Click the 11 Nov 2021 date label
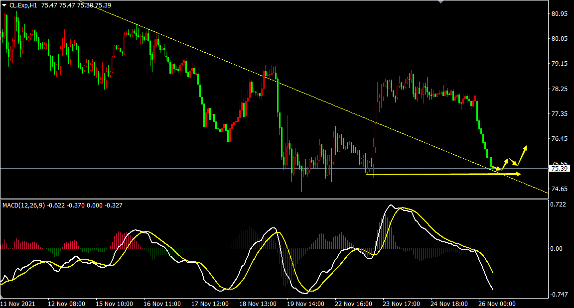The image size is (574, 308). 18,304
